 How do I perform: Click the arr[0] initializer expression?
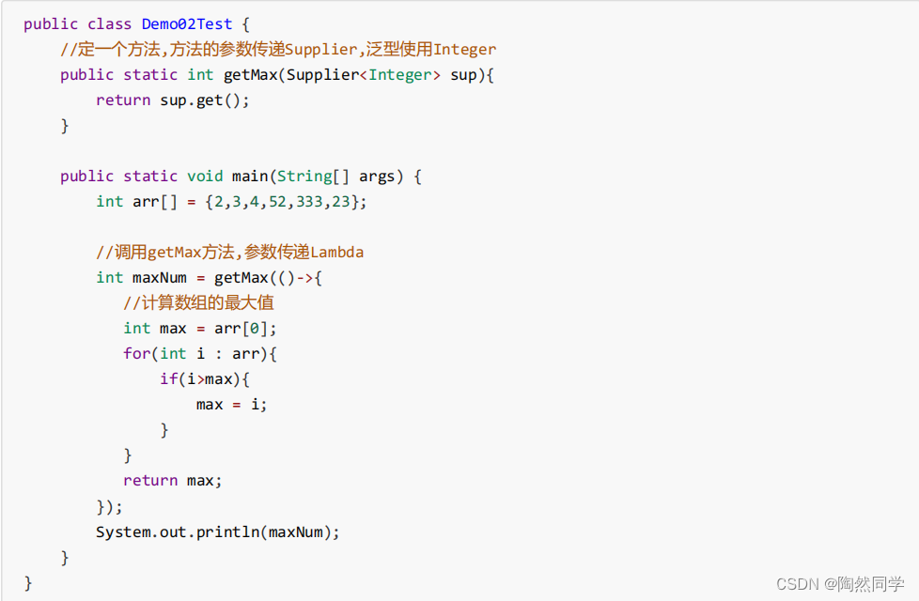(241, 329)
